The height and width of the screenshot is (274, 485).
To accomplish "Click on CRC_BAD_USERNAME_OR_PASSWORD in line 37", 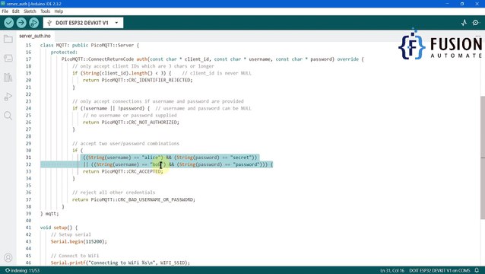I will pos(156,199).
